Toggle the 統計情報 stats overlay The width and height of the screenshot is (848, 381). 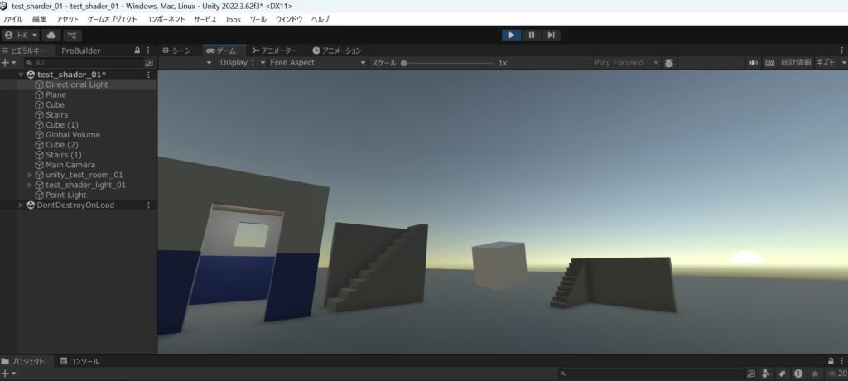(x=796, y=63)
